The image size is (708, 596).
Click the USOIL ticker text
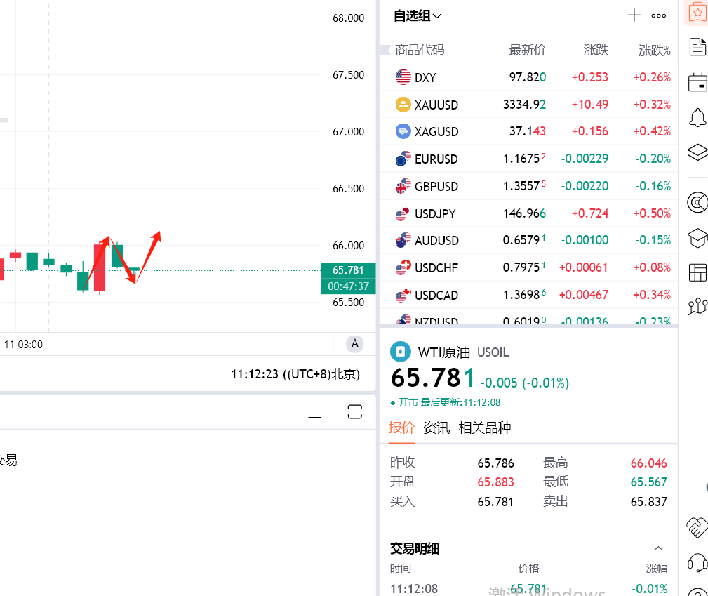pos(493,352)
